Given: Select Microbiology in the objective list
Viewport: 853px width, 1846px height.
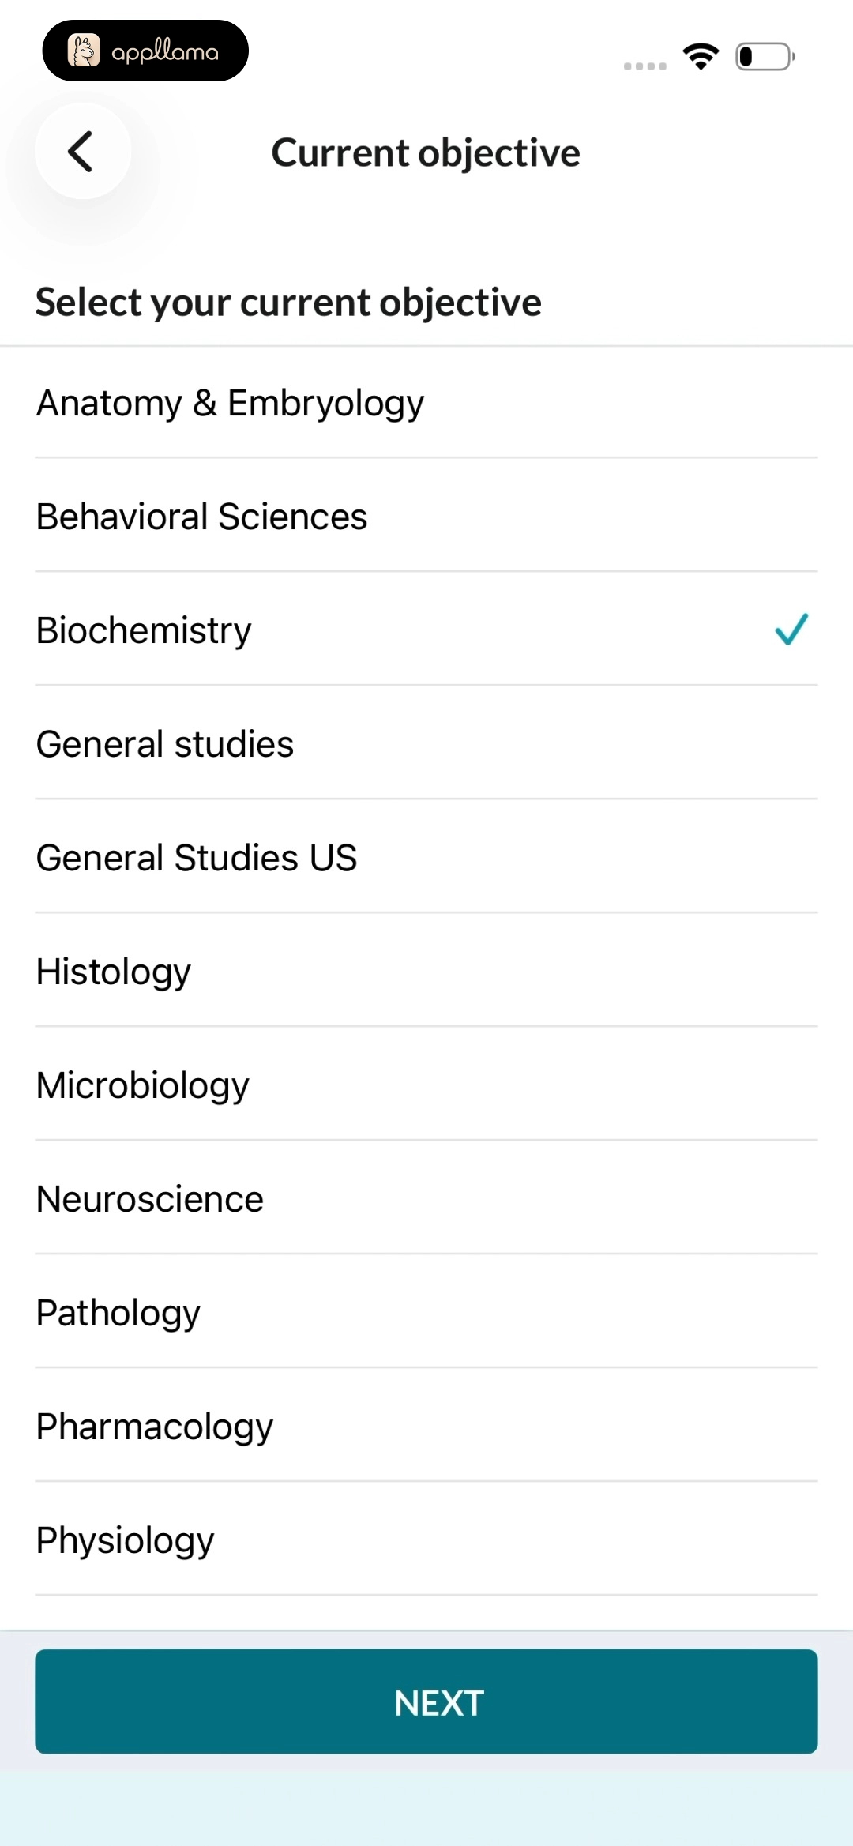Looking at the screenshot, I should click(x=426, y=1085).
